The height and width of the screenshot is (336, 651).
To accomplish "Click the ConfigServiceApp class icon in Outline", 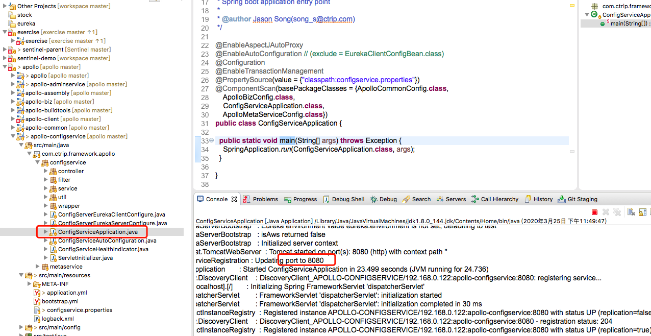I will (594, 15).
